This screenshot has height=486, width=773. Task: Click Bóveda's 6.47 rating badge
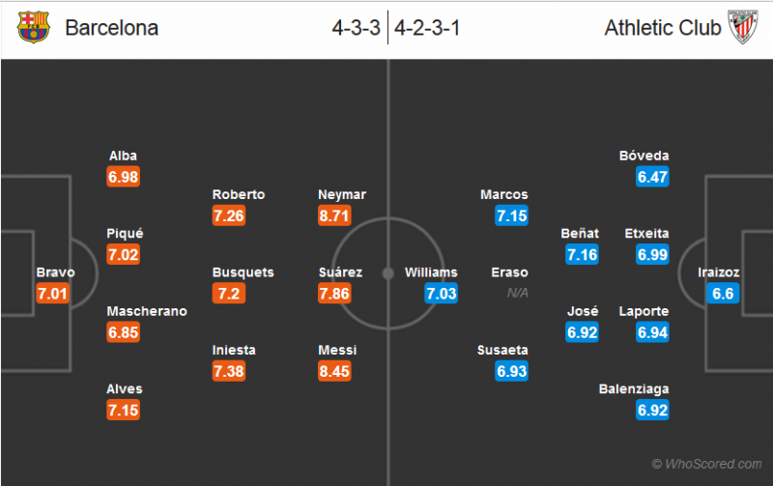[653, 178]
